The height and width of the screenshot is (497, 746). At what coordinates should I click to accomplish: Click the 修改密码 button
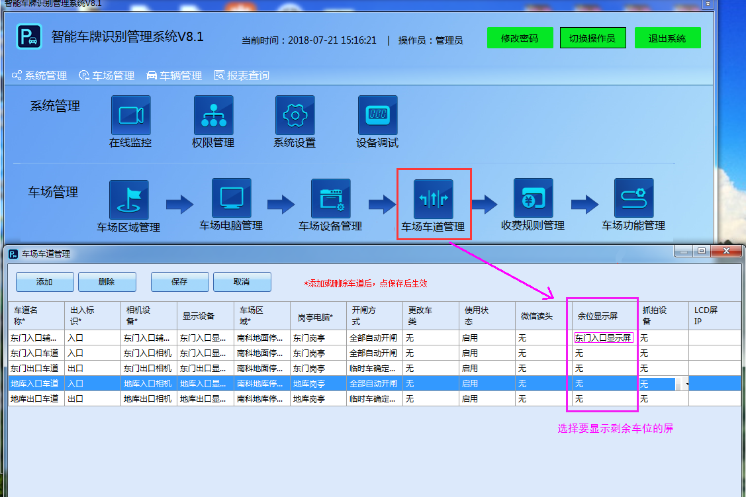[x=520, y=38]
